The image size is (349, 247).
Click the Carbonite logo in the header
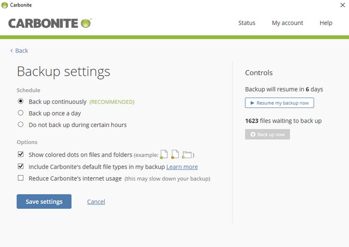[x=50, y=23]
